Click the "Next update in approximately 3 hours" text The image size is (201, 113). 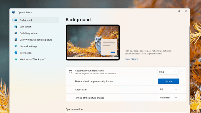click(94, 81)
